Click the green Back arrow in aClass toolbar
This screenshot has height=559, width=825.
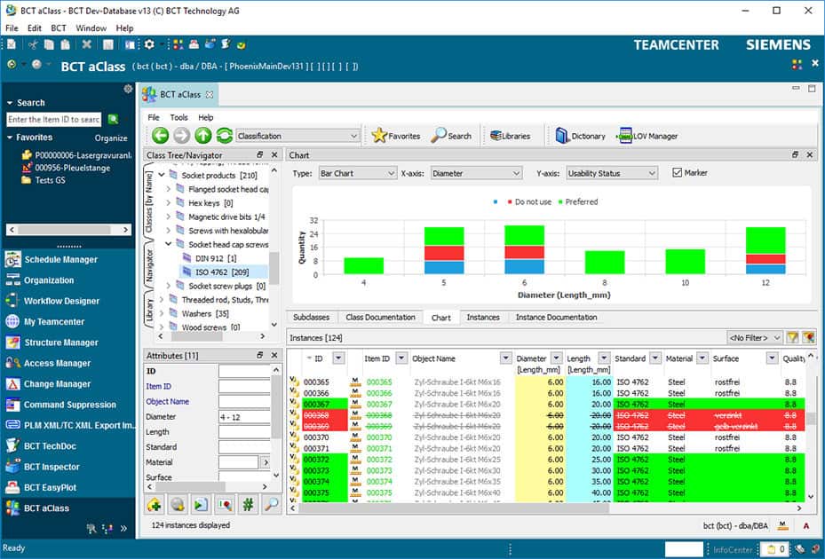[x=160, y=136]
